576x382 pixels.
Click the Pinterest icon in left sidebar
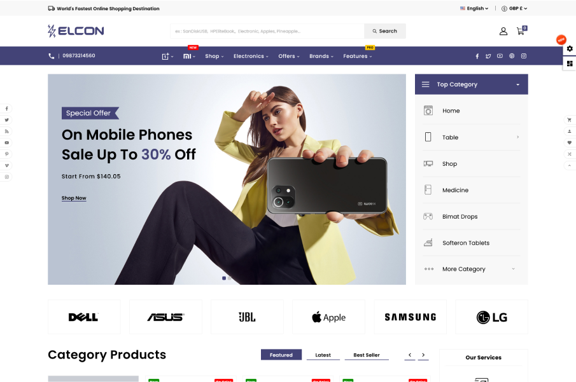(6, 154)
